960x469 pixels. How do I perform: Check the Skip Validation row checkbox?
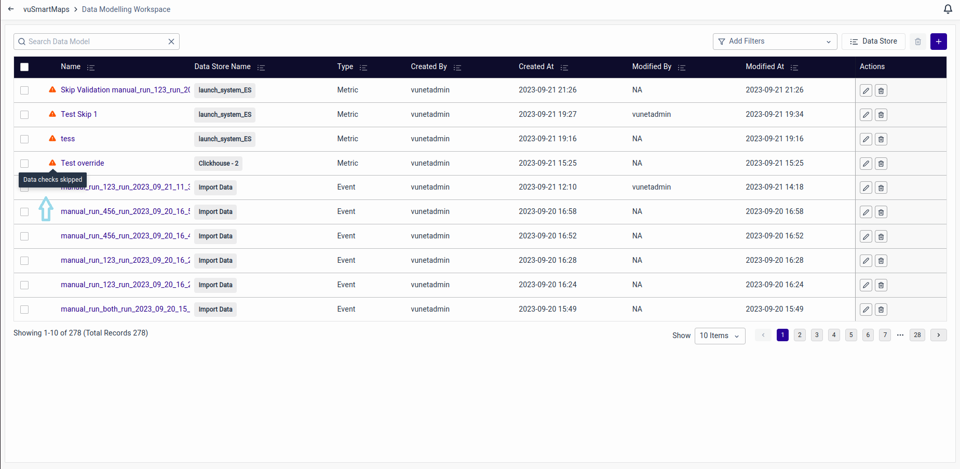click(x=24, y=90)
